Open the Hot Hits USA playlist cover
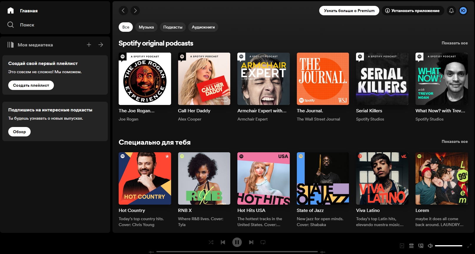475x254 pixels. [264, 178]
